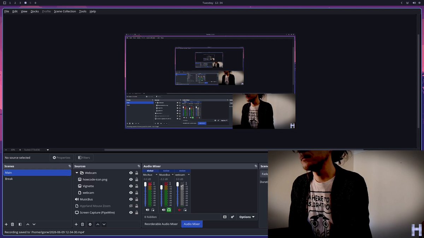Screen dimensions: 424x238
Task: Move source up with Sources up arrow
Action: click(98, 224)
